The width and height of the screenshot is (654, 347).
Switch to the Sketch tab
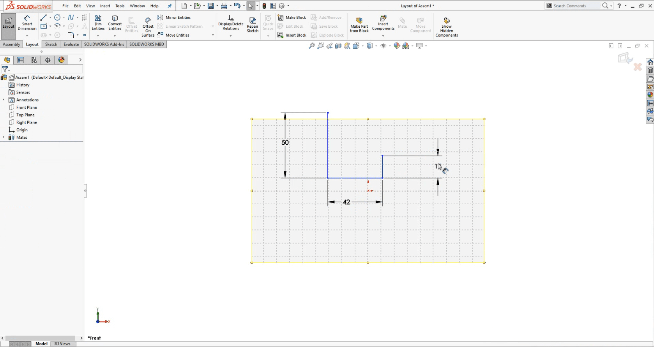[x=51, y=44]
